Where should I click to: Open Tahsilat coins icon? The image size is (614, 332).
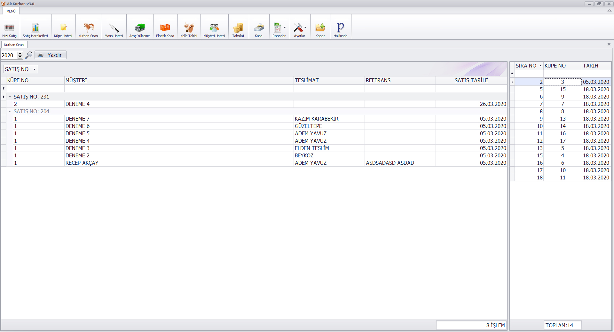(x=238, y=28)
